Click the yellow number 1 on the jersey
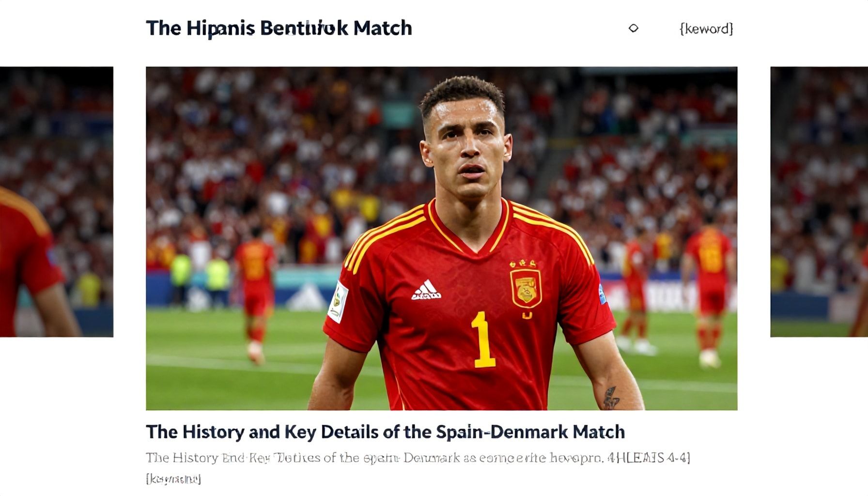This screenshot has height=496, width=868. (x=483, y=340)
